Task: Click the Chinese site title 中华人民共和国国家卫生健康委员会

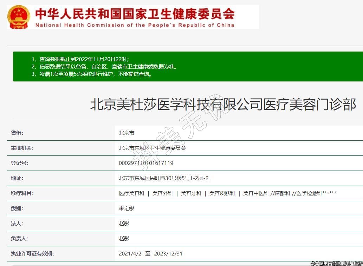Action: pos(135,14)
